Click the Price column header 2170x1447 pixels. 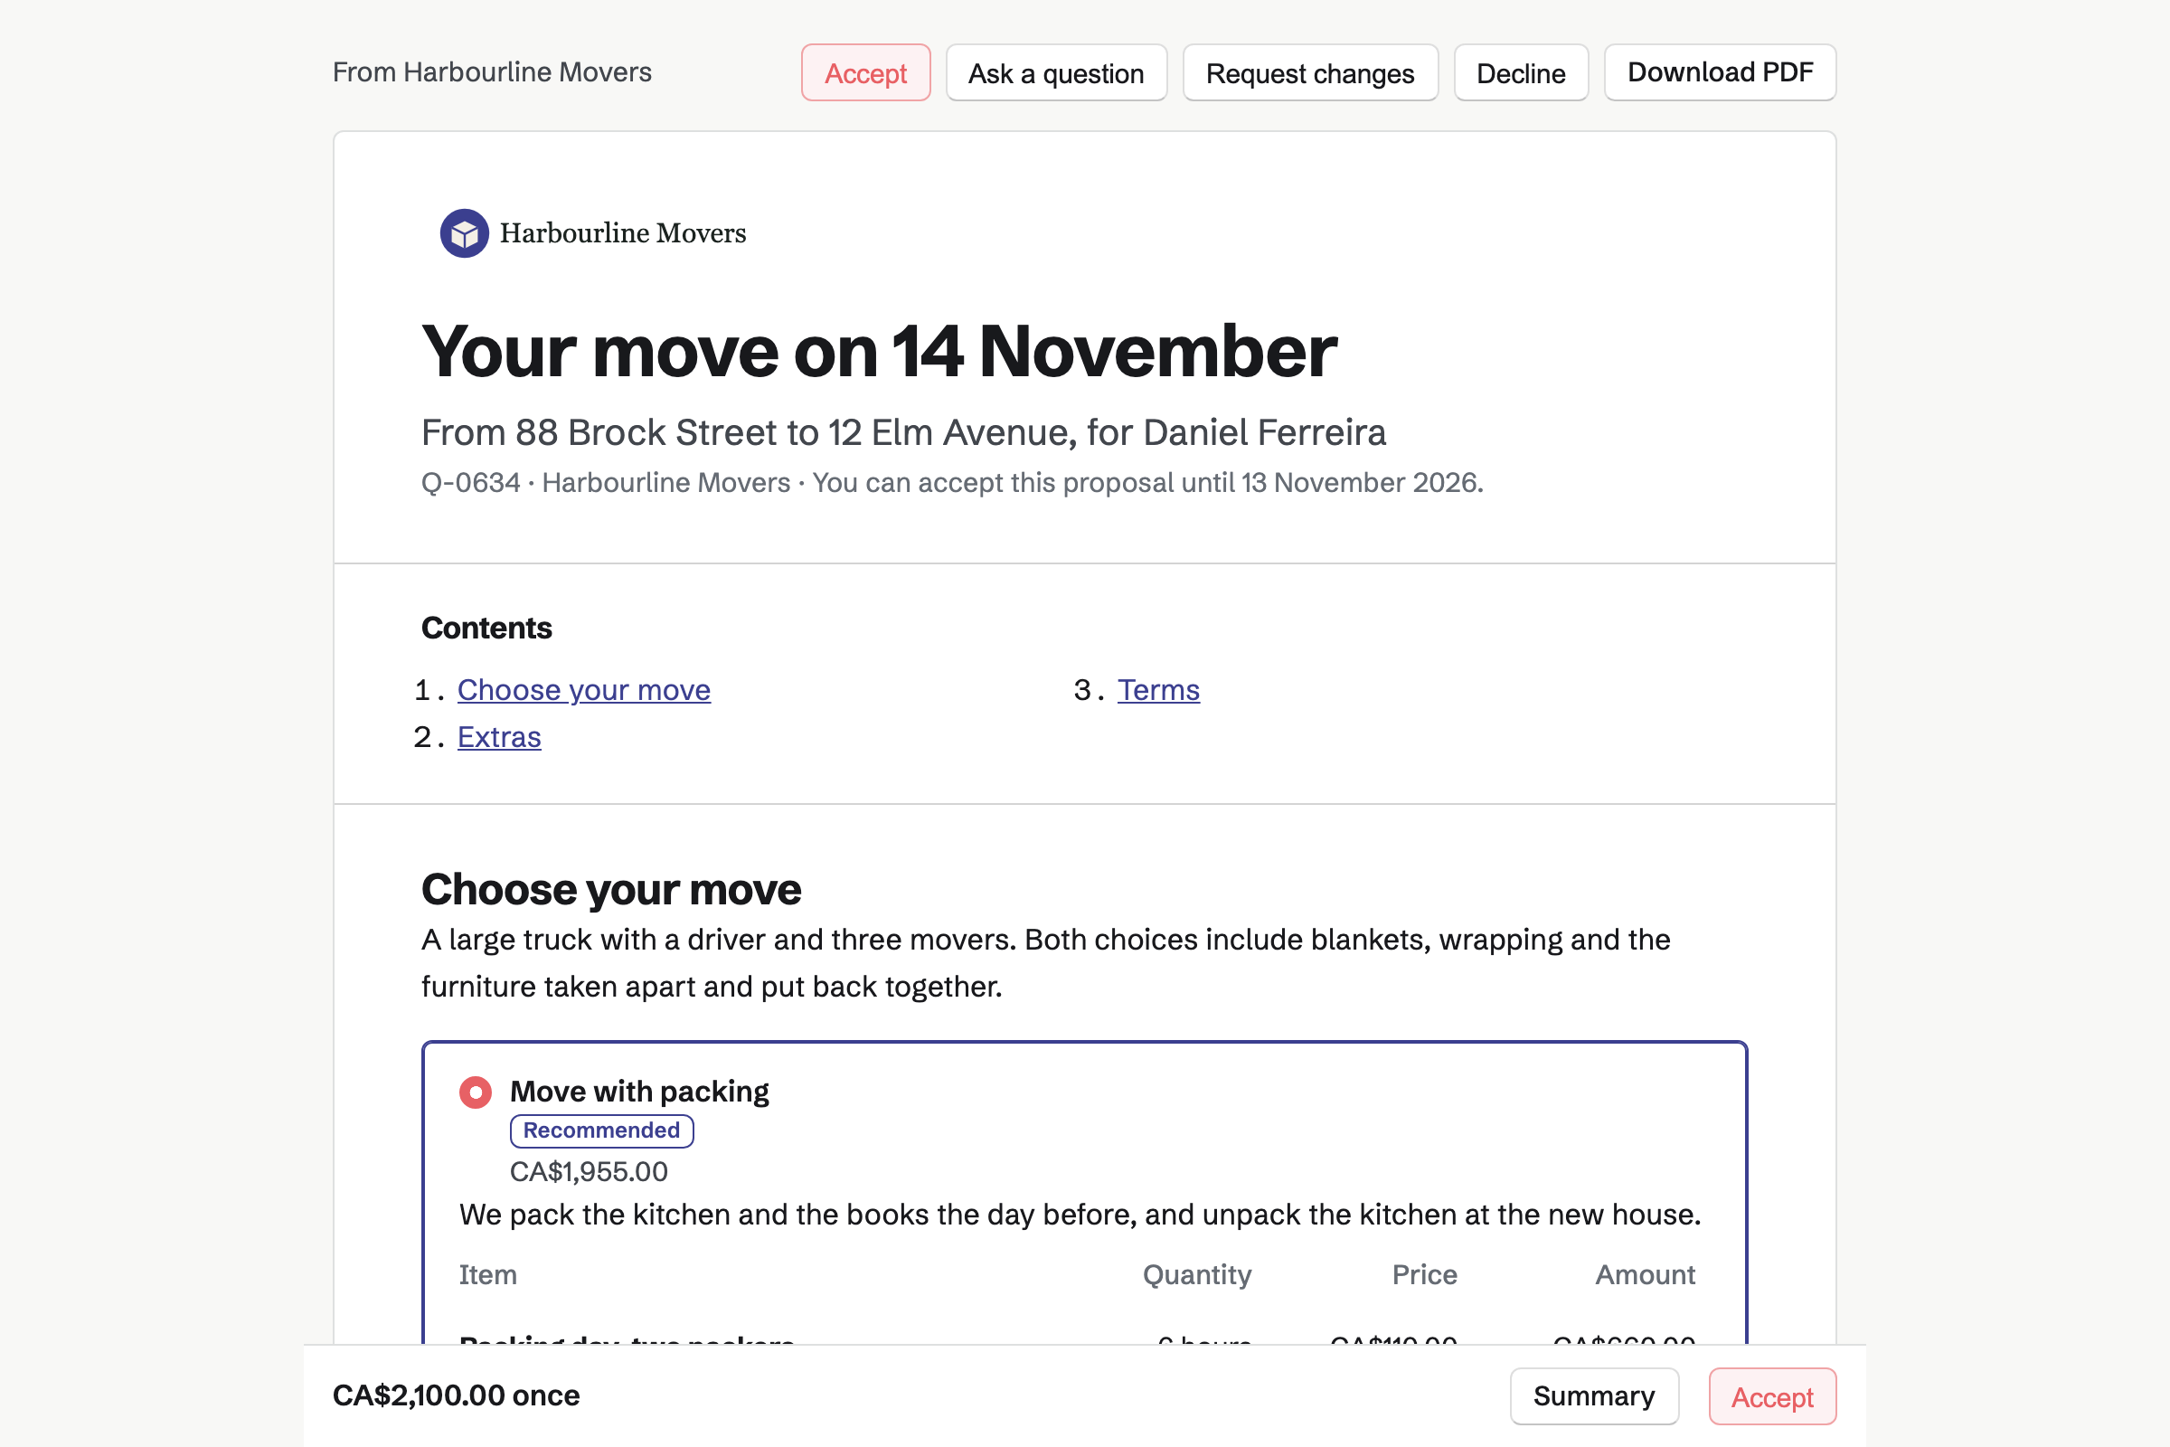coord(1425,1275)
